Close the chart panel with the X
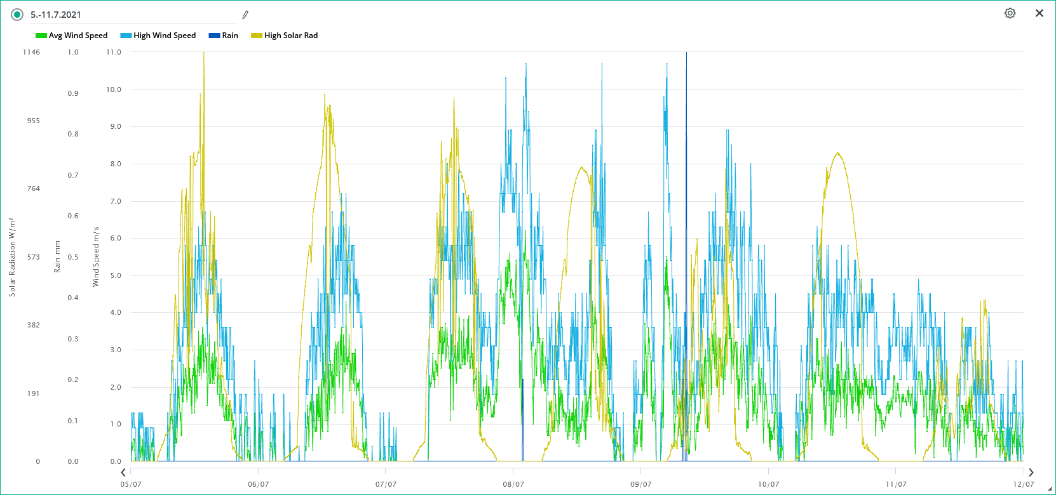 click(x=1039, y=13)
